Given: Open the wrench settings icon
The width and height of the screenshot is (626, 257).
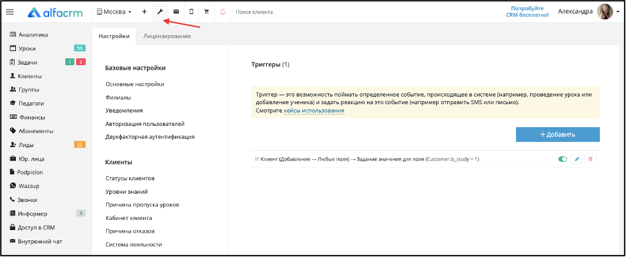Looking at the screenshot, I should coord(160,12).
